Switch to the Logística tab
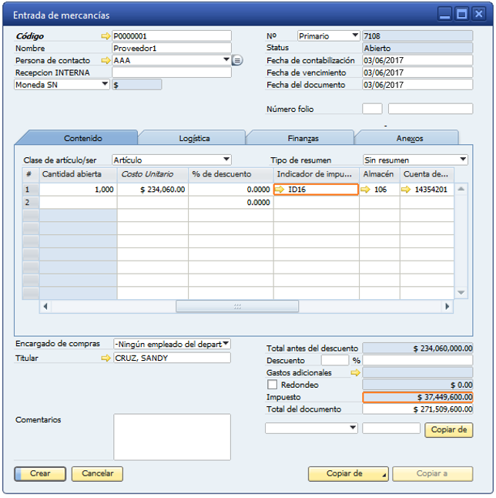 pyautogui.click(x=194, y=138)
